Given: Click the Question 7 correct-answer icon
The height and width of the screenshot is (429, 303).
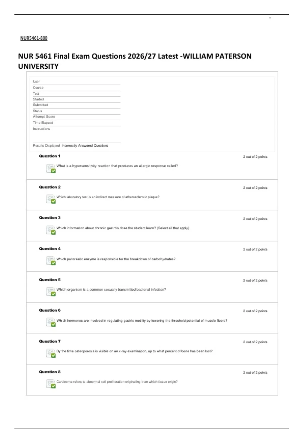Looking at the screenshot, I should [51, 353].
